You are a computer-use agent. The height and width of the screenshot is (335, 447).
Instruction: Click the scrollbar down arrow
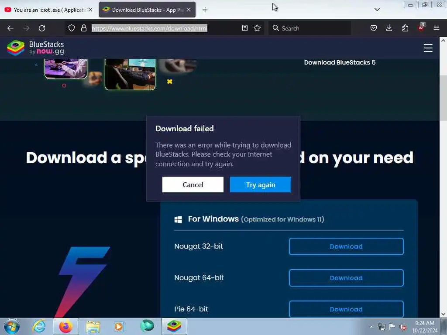click(444, 314)
